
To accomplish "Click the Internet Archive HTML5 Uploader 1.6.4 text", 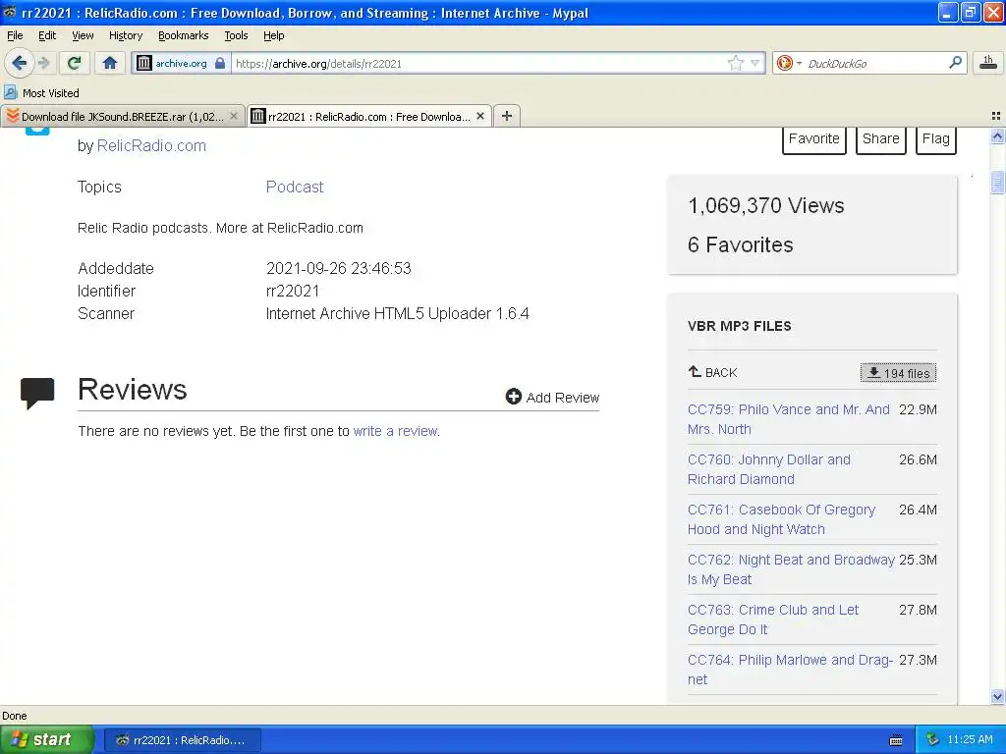I will 397,313.
